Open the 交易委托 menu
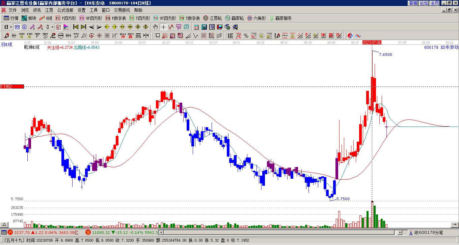Image resolution: width=459 pixels, height=245 pixels. coord(122,10)
